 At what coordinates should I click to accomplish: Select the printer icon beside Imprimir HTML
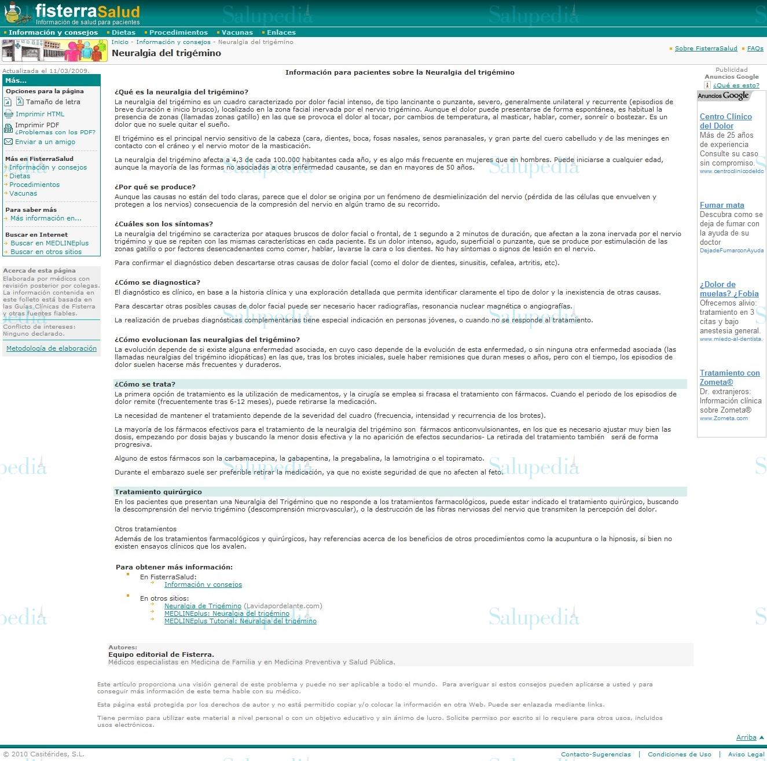coord(8,114)
